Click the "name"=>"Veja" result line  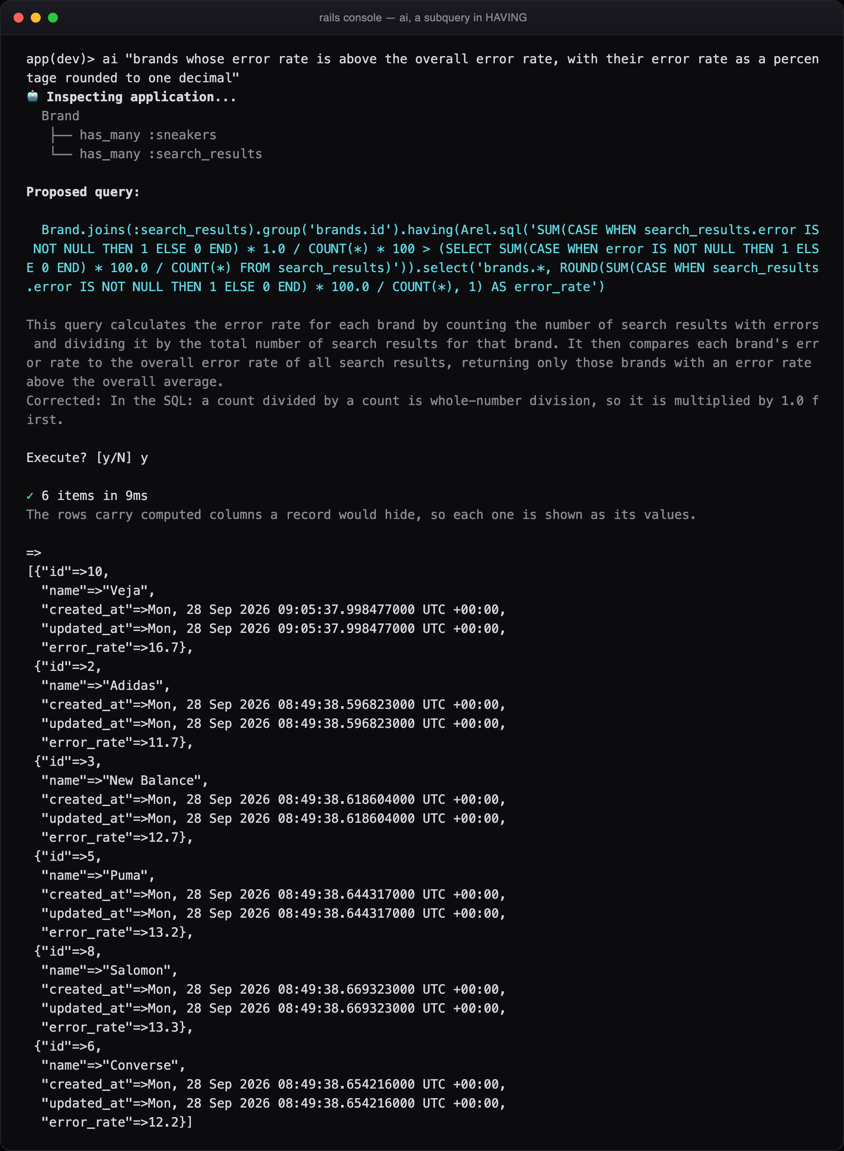[x=98, y=591]
